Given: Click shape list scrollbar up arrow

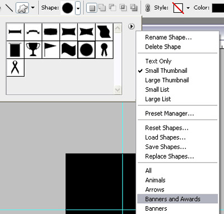Looking at the screenshot, I should point(118,29).
